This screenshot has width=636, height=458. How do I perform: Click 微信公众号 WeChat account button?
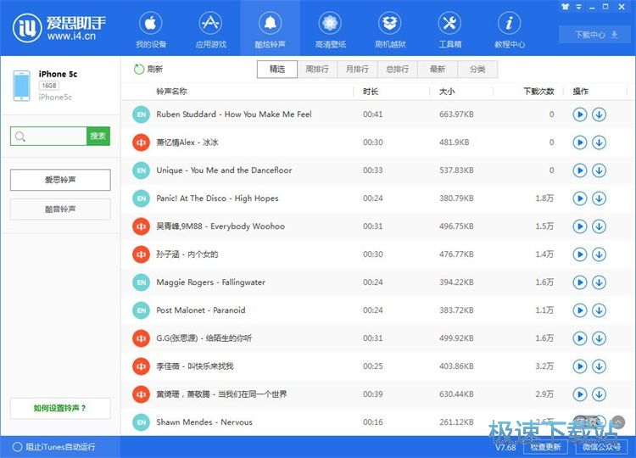[x=601, y=447]
